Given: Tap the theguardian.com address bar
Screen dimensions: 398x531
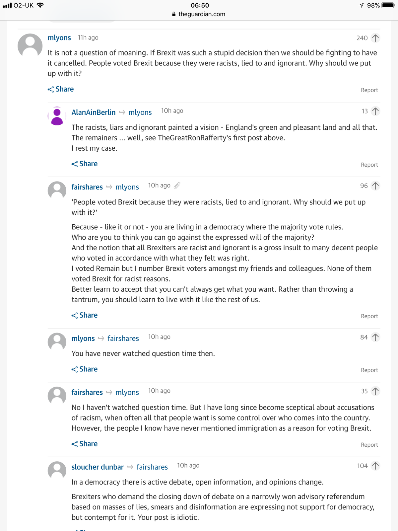Looking at the screenshot, I should [199, 14].
